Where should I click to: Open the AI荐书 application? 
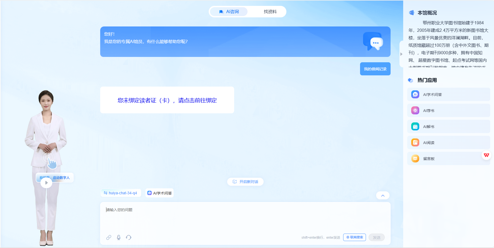pos(448,110)
